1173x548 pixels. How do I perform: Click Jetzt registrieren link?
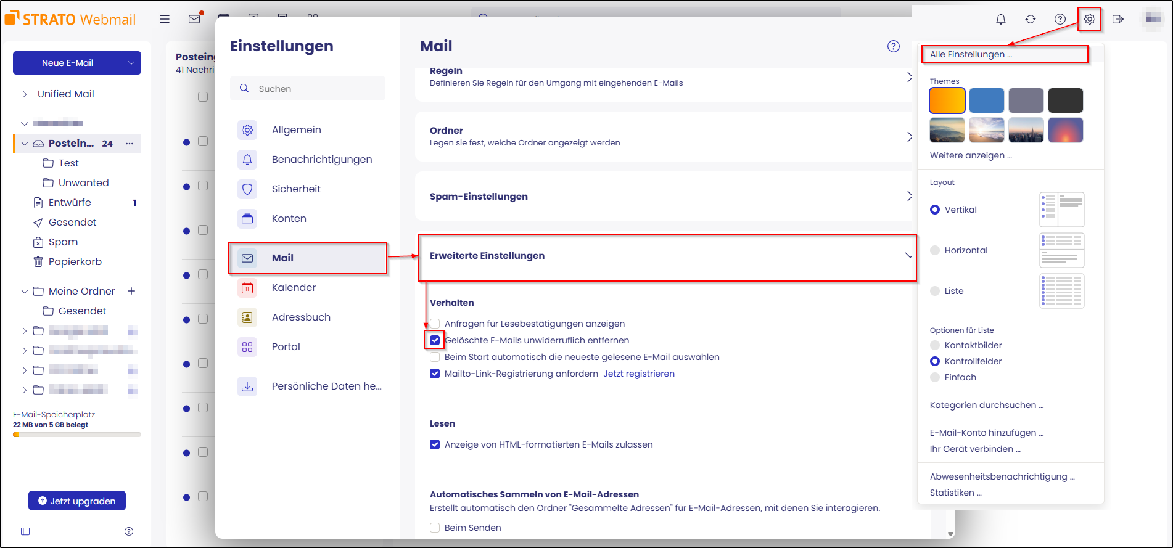(x=639, y=374)
